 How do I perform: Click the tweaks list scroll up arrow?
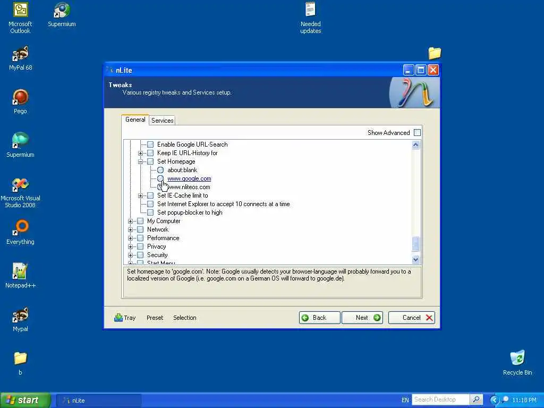click(415, 144)
